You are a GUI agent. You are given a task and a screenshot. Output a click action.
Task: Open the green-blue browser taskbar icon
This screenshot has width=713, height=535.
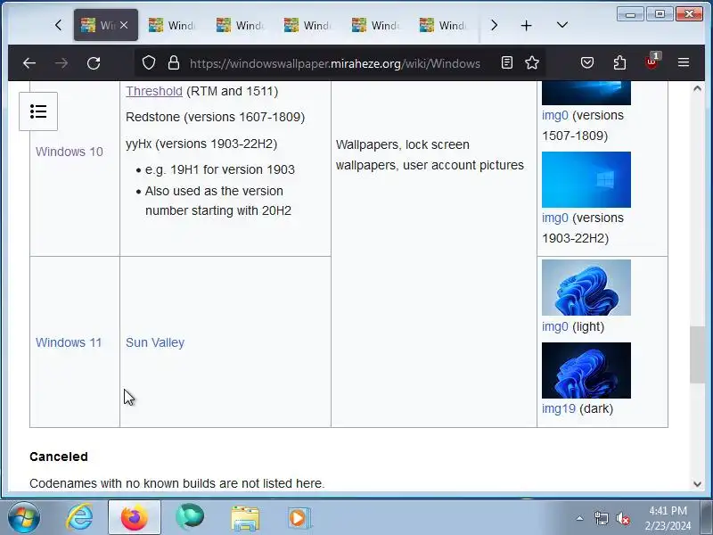tap(190, 517)
